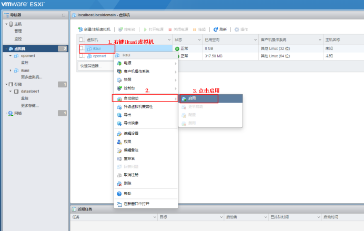Click the blue 帮助 question mark icon

[119, 194]
